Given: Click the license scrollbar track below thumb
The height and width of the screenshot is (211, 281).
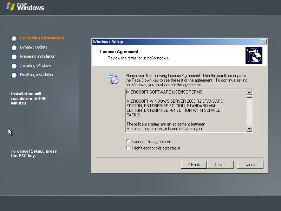Looking at the screenshot, I should 249,112.
